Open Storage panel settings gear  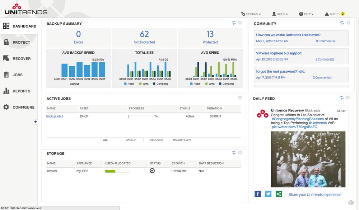point(240,152)
